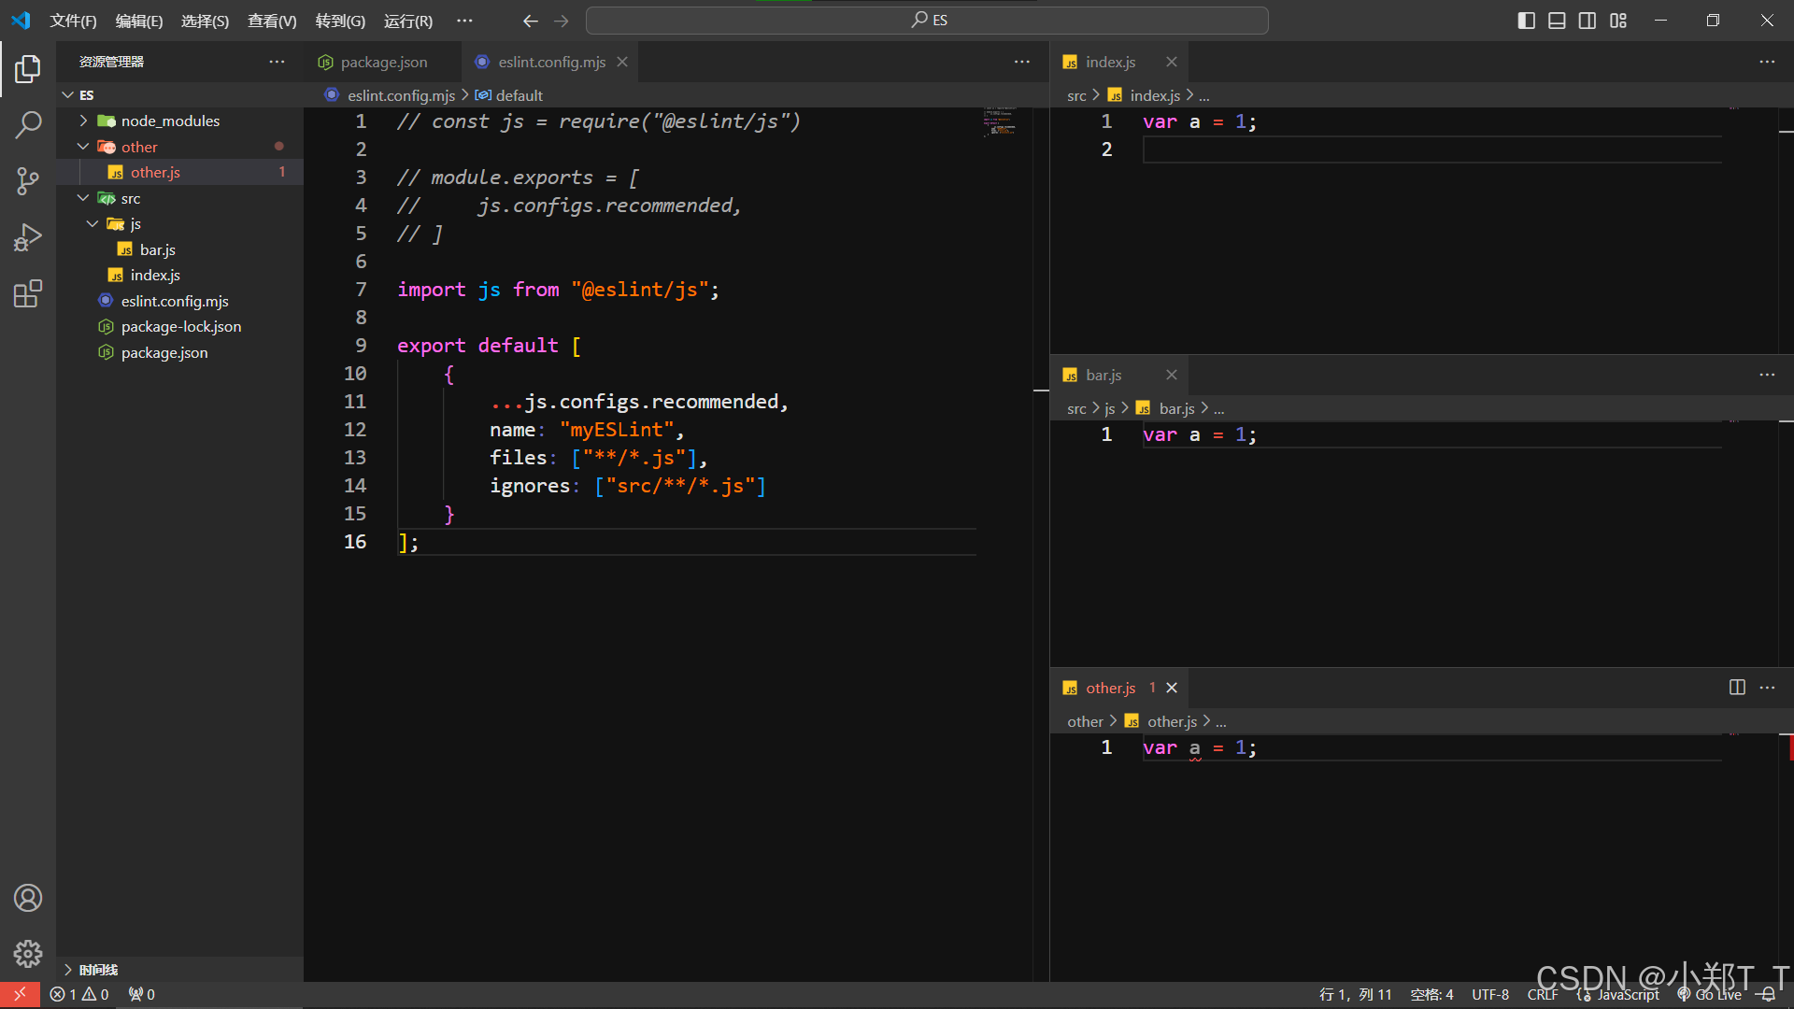Click the ES command center search box
1794x1009 pixels.
point(927,21)
